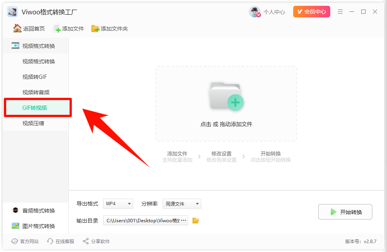Click the green play icon in 开始转换
387x252 pixels.
(x=333, y=212)
